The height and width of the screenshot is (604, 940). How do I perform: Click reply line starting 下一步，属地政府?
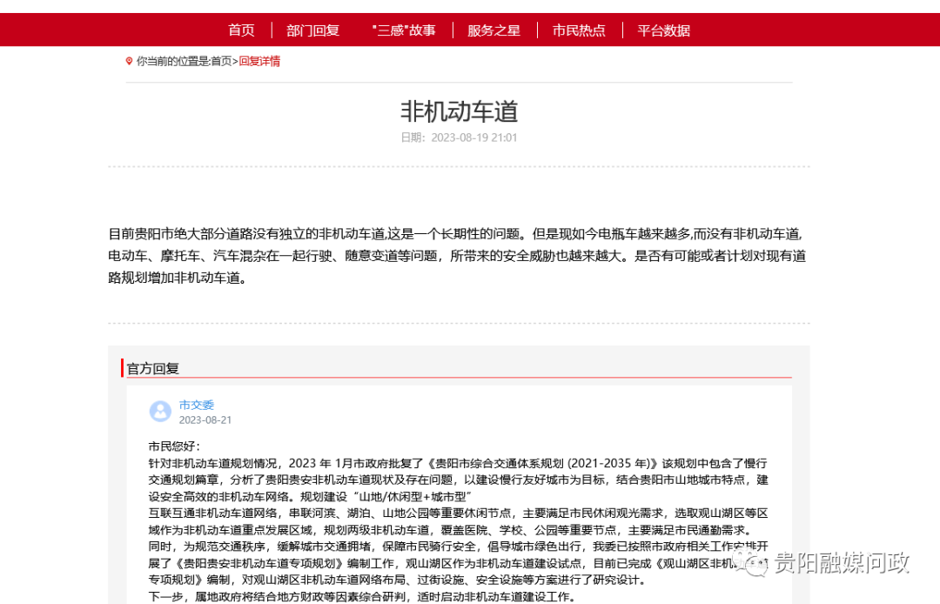362,597
